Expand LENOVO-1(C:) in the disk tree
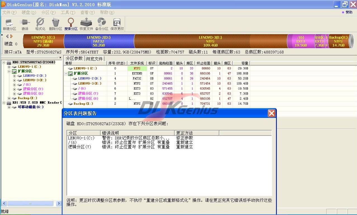 pyautogui.click(x=9, y=67)
